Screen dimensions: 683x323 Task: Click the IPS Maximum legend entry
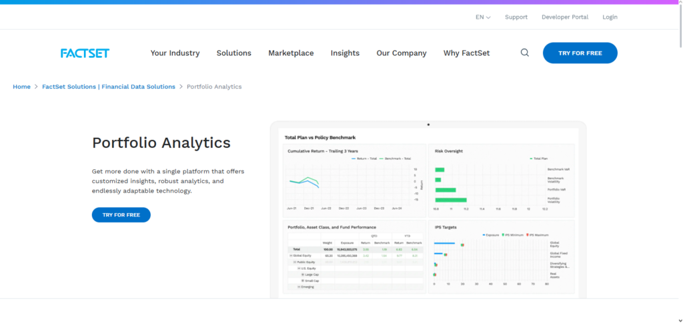tap(538, 235)
